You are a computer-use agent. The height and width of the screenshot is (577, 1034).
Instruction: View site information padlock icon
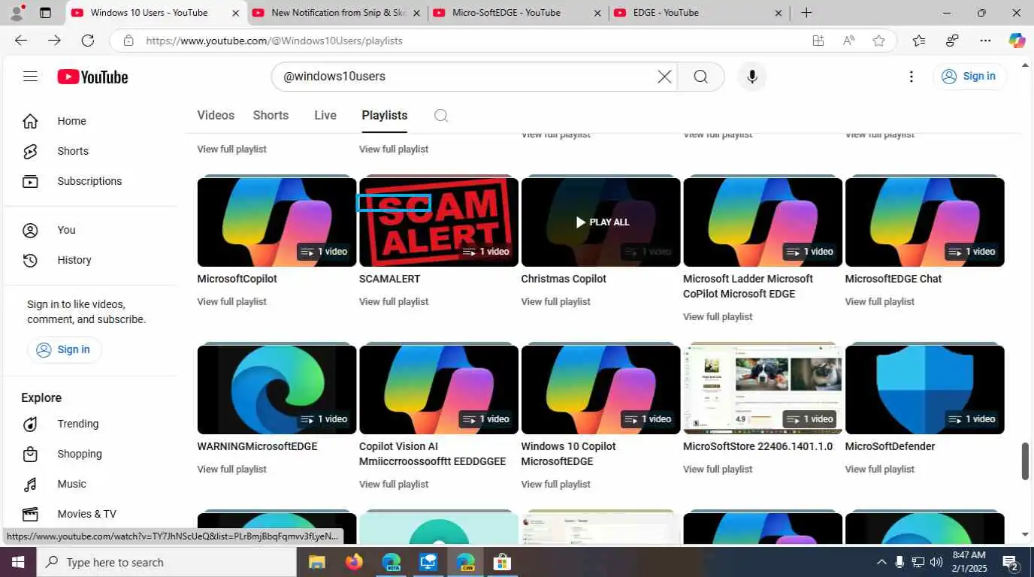click(128, 41)
